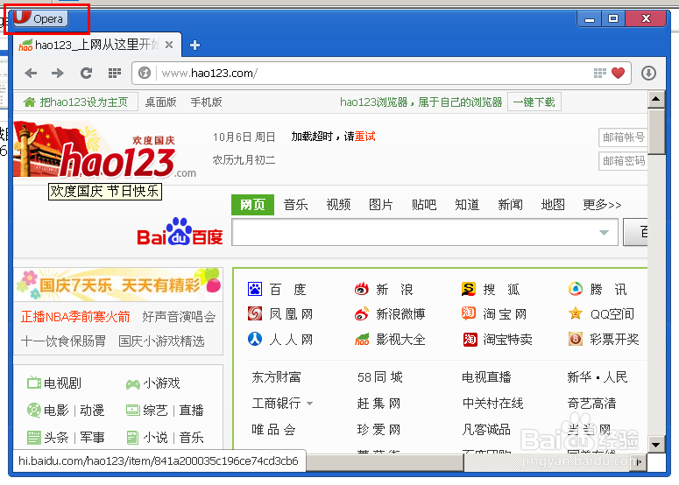Close the hao123 tab
The image size is (679, 485).
click(x=169, y=45)
